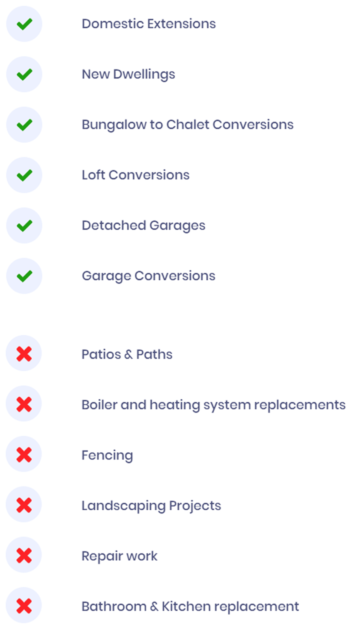The image size is (355, 634).
Task: Click the Garage Conversions label
Action: pos(148,276)
